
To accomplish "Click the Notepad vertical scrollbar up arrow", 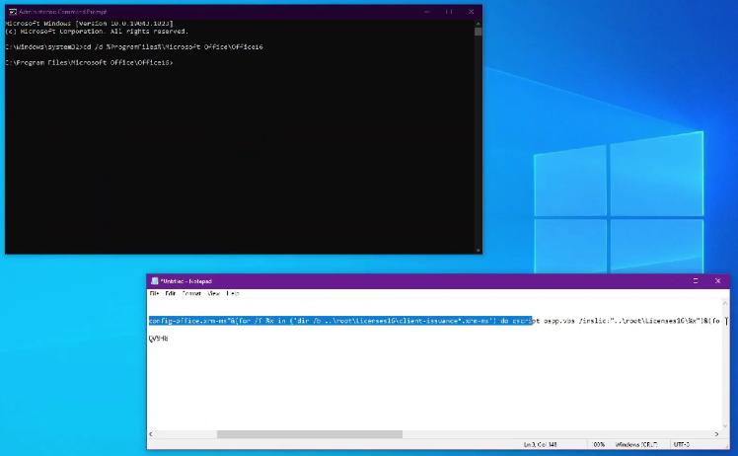I will coord(725,302).
